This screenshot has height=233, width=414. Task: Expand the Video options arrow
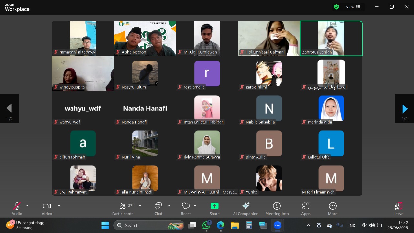(59, 206)
